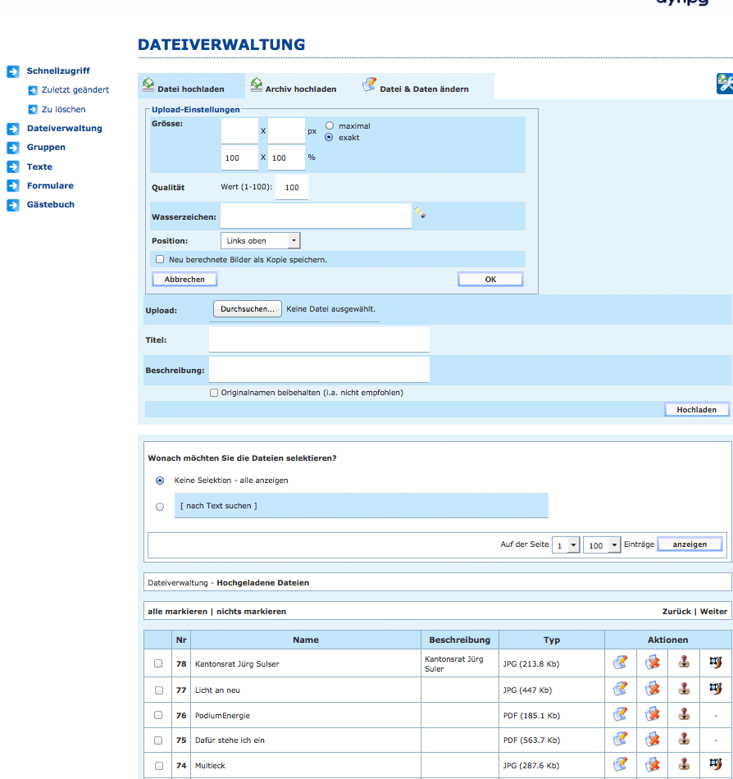Click delete icon for Licht an neu
The height and width of the screenshot is (779, 733).
pyautogui.click(x=653, y=690)
